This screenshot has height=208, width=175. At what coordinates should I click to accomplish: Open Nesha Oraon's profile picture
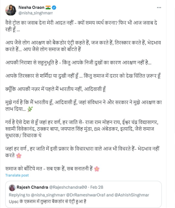(x=11, y=10)
